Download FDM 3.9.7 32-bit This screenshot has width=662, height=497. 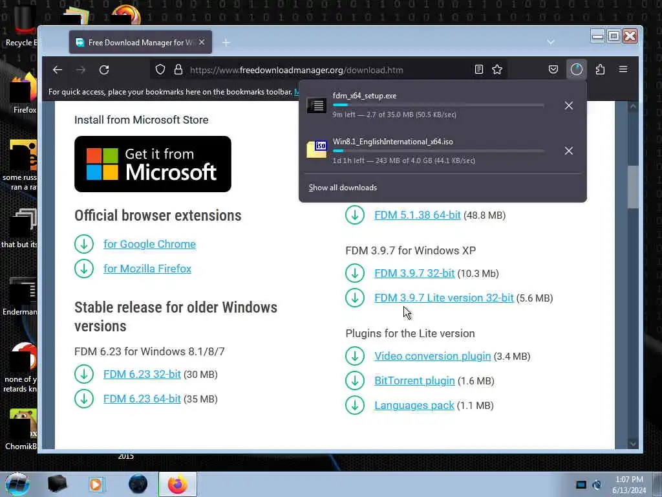pyautogui.click(x=414, y=274)
